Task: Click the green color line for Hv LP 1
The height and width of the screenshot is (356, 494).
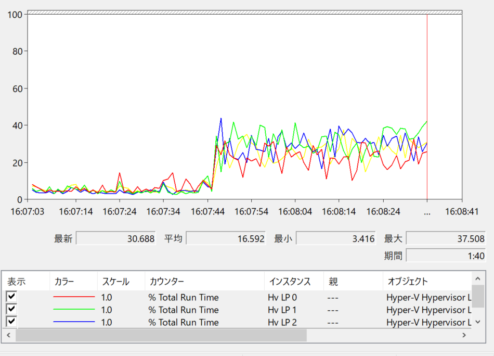Action: tap(74, 309)
